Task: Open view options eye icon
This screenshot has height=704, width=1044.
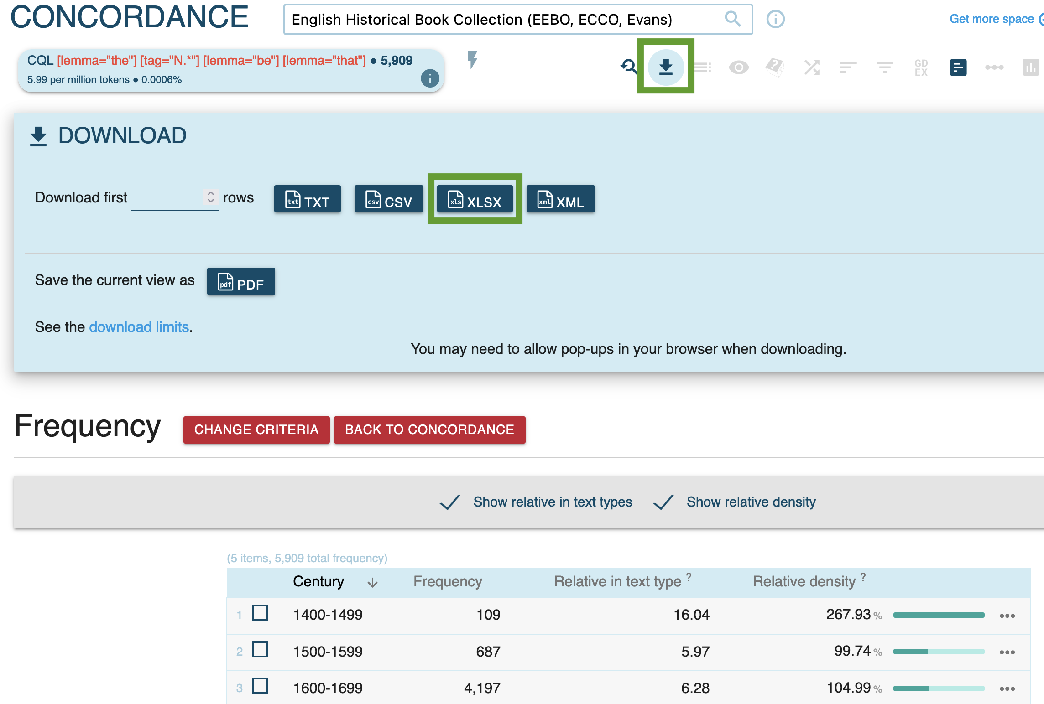Action: click(x=738, y=67)
